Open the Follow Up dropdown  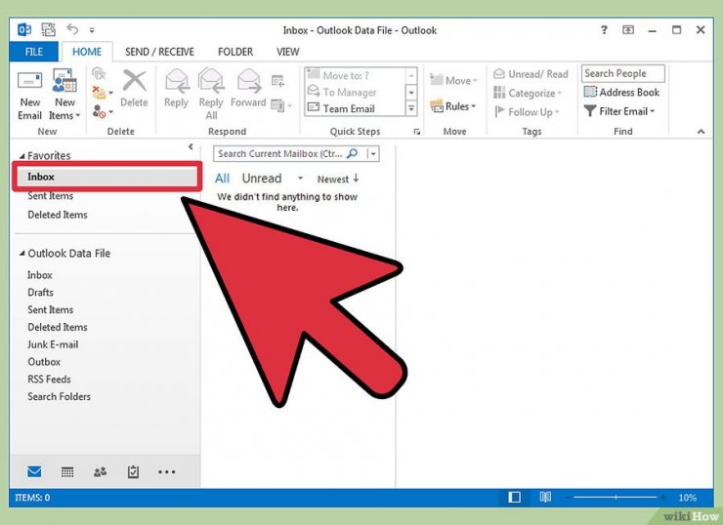(526, 112)
